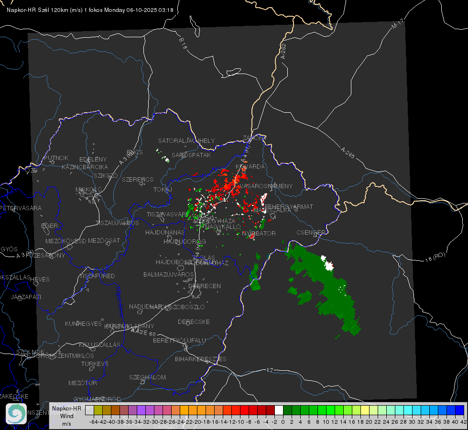Click the BERETTYÓÚJFALU town label
The width and height of the screenshot is (468, 430).
coord(179,341)
